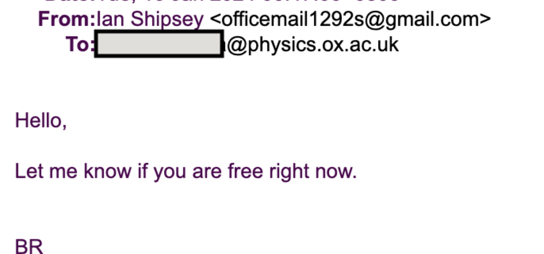This screenshot has height=254, width=544.
Task: Click the partially visible Date line at top
Action: (x=222, y=2)
